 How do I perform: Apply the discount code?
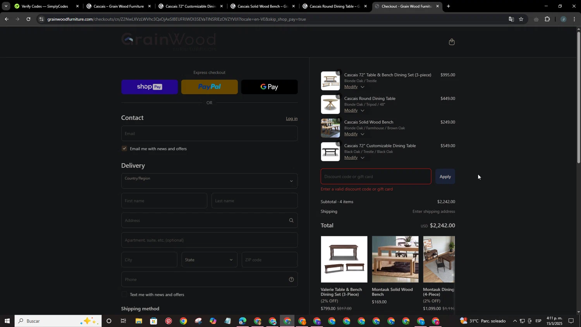(x=445, y=177)
